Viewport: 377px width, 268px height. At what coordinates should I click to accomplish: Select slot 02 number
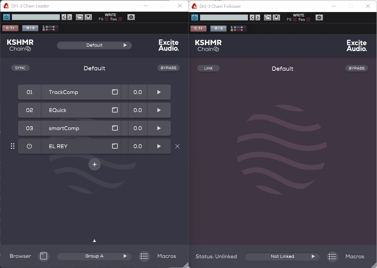tap(29, 110)
